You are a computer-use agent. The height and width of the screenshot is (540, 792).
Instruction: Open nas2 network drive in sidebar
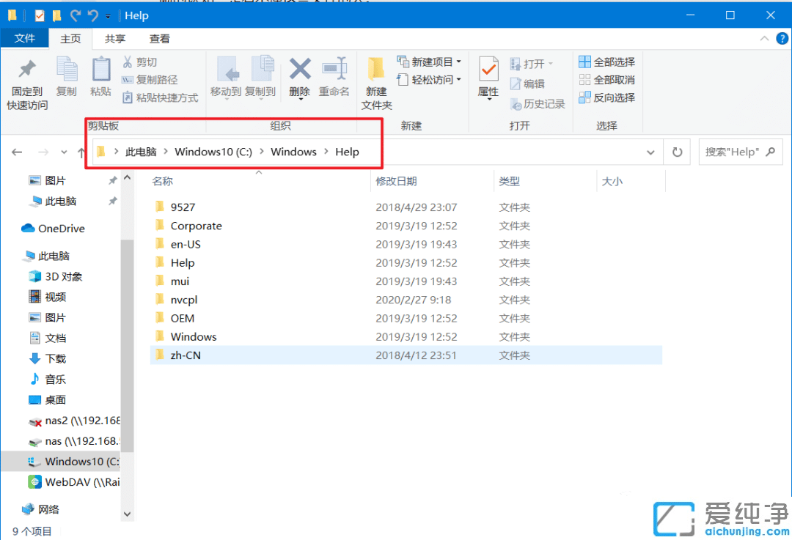(x=74, y=421)
